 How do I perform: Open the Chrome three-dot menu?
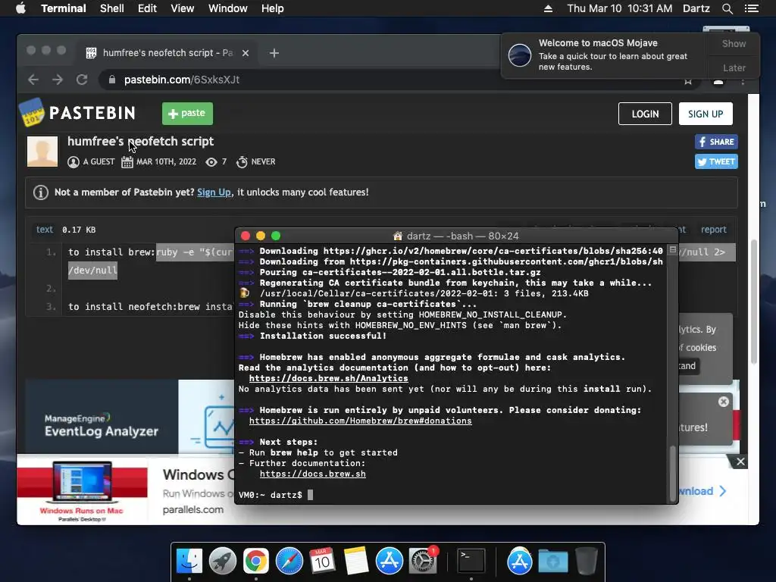click(x=743, y=81)
